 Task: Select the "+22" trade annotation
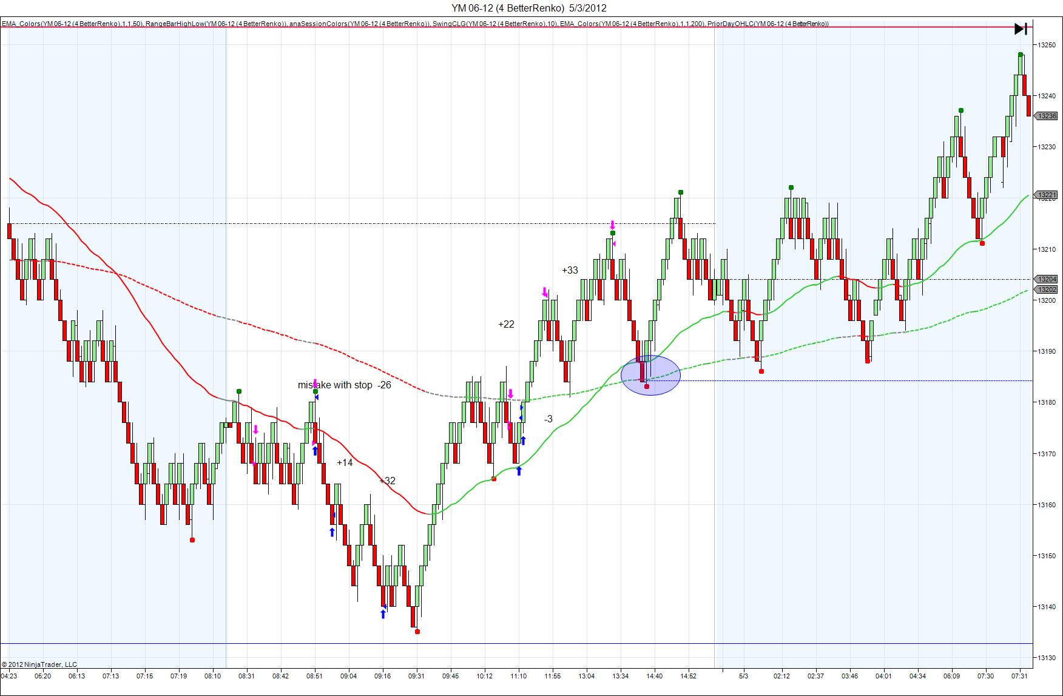pyautogui.click(x=506, y=324)
